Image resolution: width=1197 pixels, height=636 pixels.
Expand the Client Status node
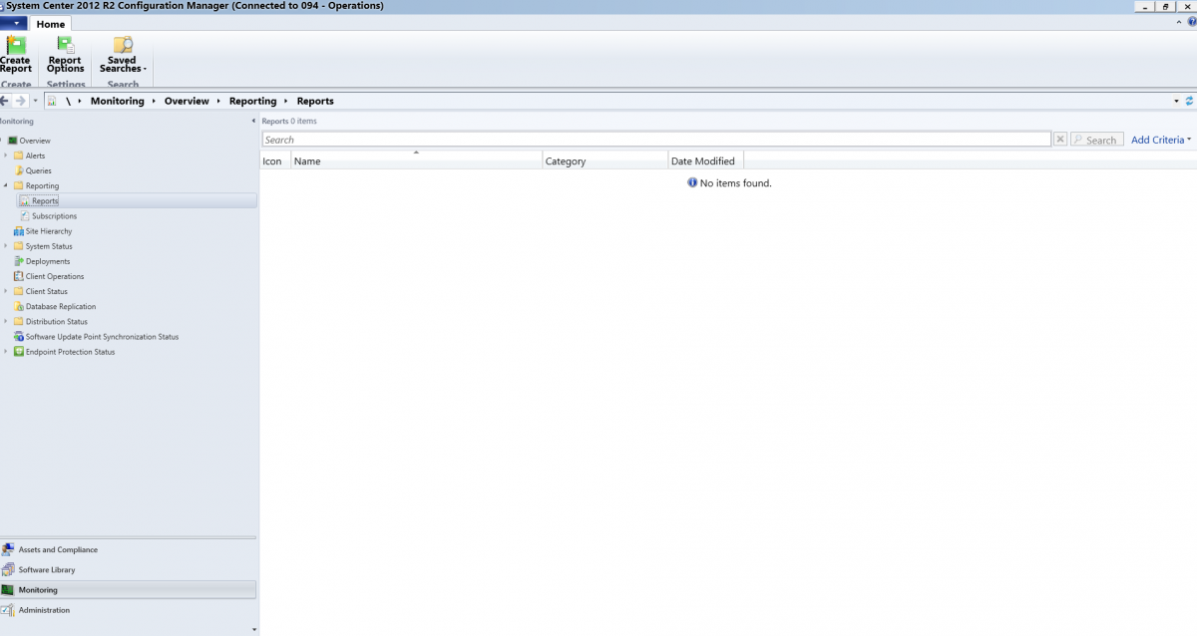tap(6, 291)
